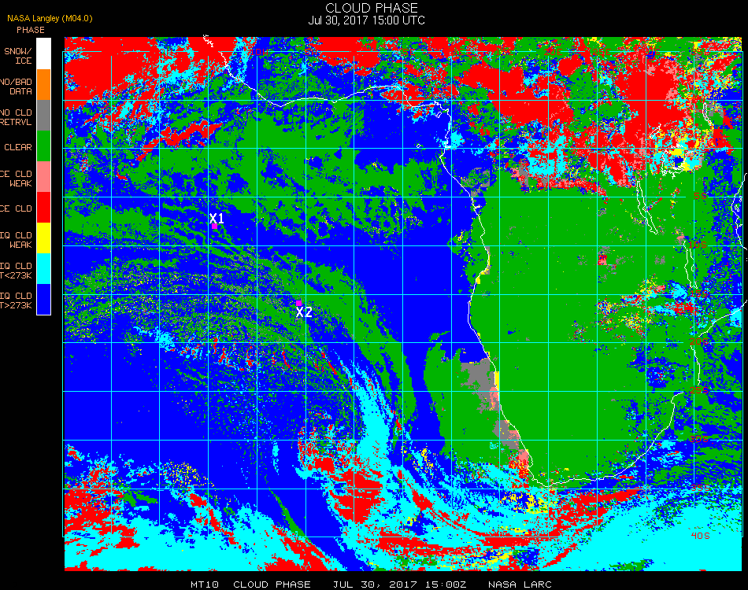Click the '5S' latitude label

pos(700,196)
